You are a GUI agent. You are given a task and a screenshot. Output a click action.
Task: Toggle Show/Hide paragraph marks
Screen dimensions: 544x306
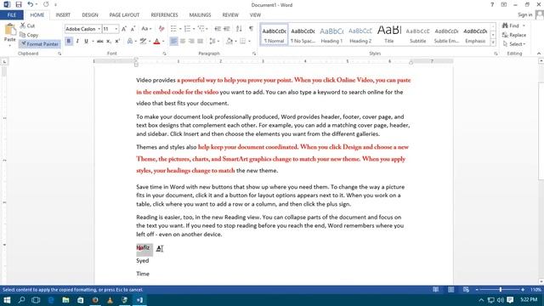tap(251, 29)
